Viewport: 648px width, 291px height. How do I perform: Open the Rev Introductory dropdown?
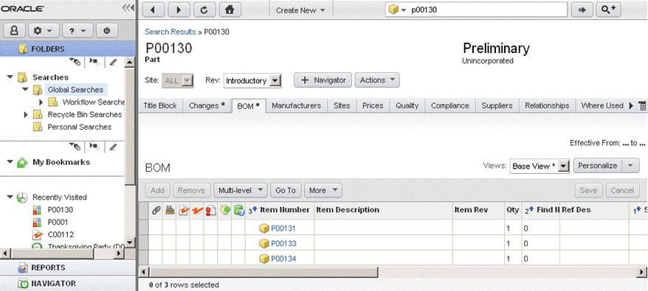tap(275, 80)
